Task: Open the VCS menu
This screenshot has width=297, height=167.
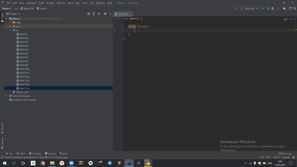Action: click(92, 3)
